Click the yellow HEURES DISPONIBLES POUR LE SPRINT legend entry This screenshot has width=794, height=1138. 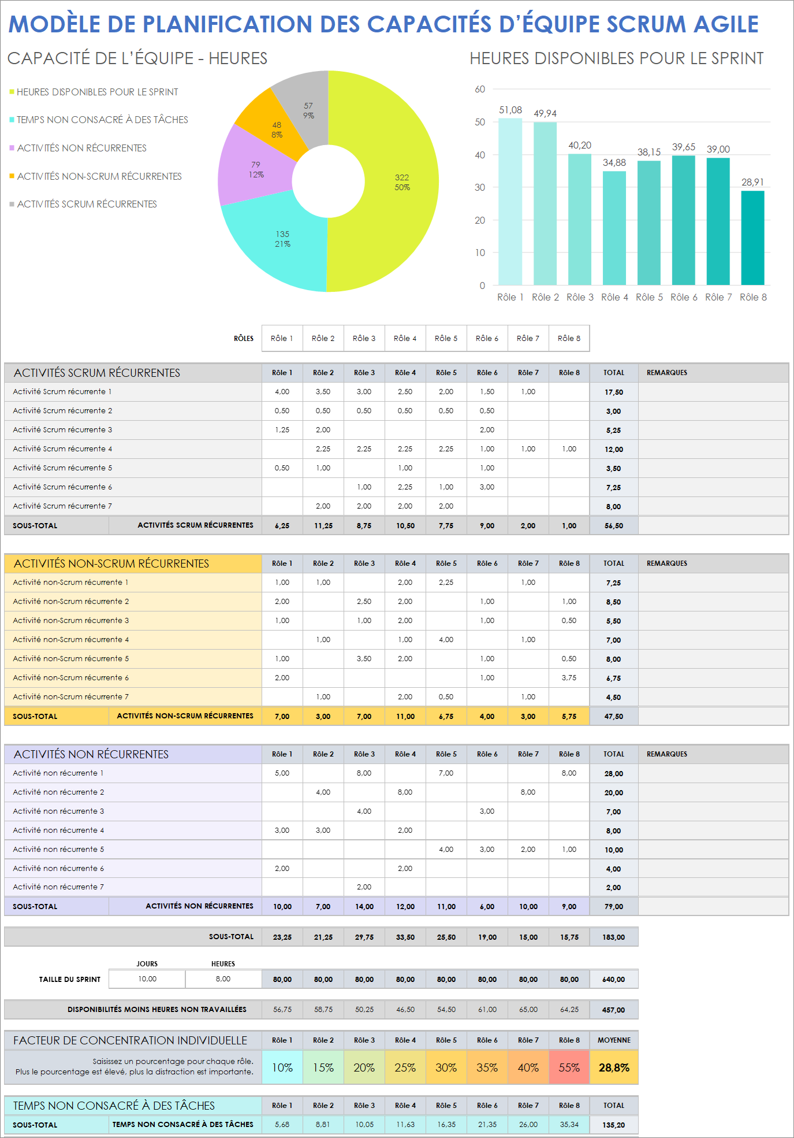click(x=94, y=92)
